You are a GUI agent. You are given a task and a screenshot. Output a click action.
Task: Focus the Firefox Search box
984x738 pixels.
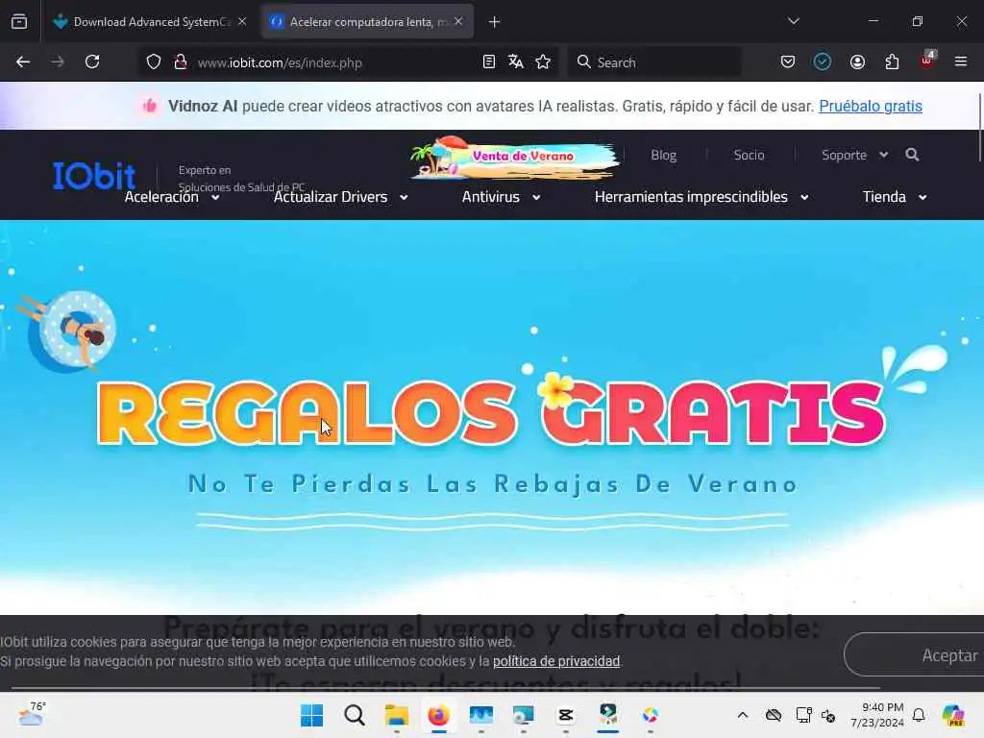click(x=655, y=62)
